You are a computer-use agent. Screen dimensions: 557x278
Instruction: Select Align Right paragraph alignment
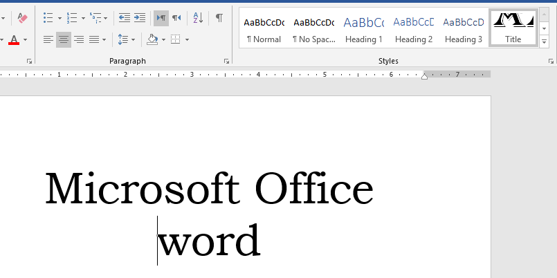click(x=79, y=39)
